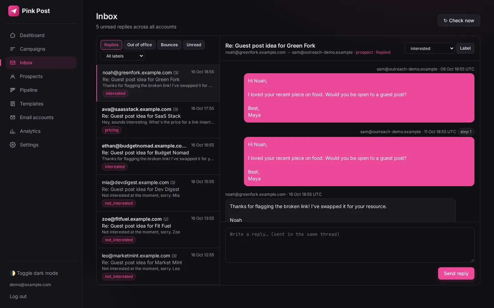Open the Prospects page

pos(41,76)
